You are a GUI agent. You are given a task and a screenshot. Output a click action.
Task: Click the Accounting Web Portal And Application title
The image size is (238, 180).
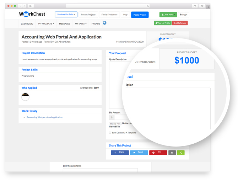61,37
